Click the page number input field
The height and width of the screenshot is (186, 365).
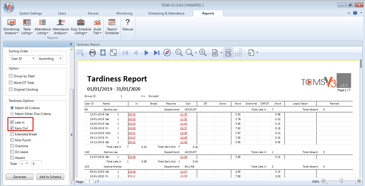tap(89, 181)
